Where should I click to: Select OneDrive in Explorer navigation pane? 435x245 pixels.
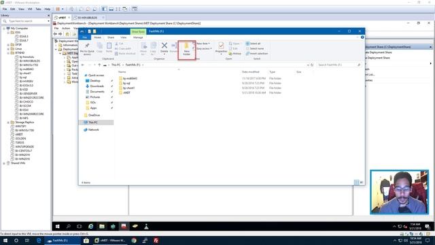tap(94, 115)
